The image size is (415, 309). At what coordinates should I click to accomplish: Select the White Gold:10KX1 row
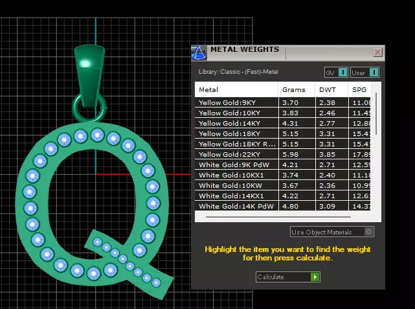[283, 175]
